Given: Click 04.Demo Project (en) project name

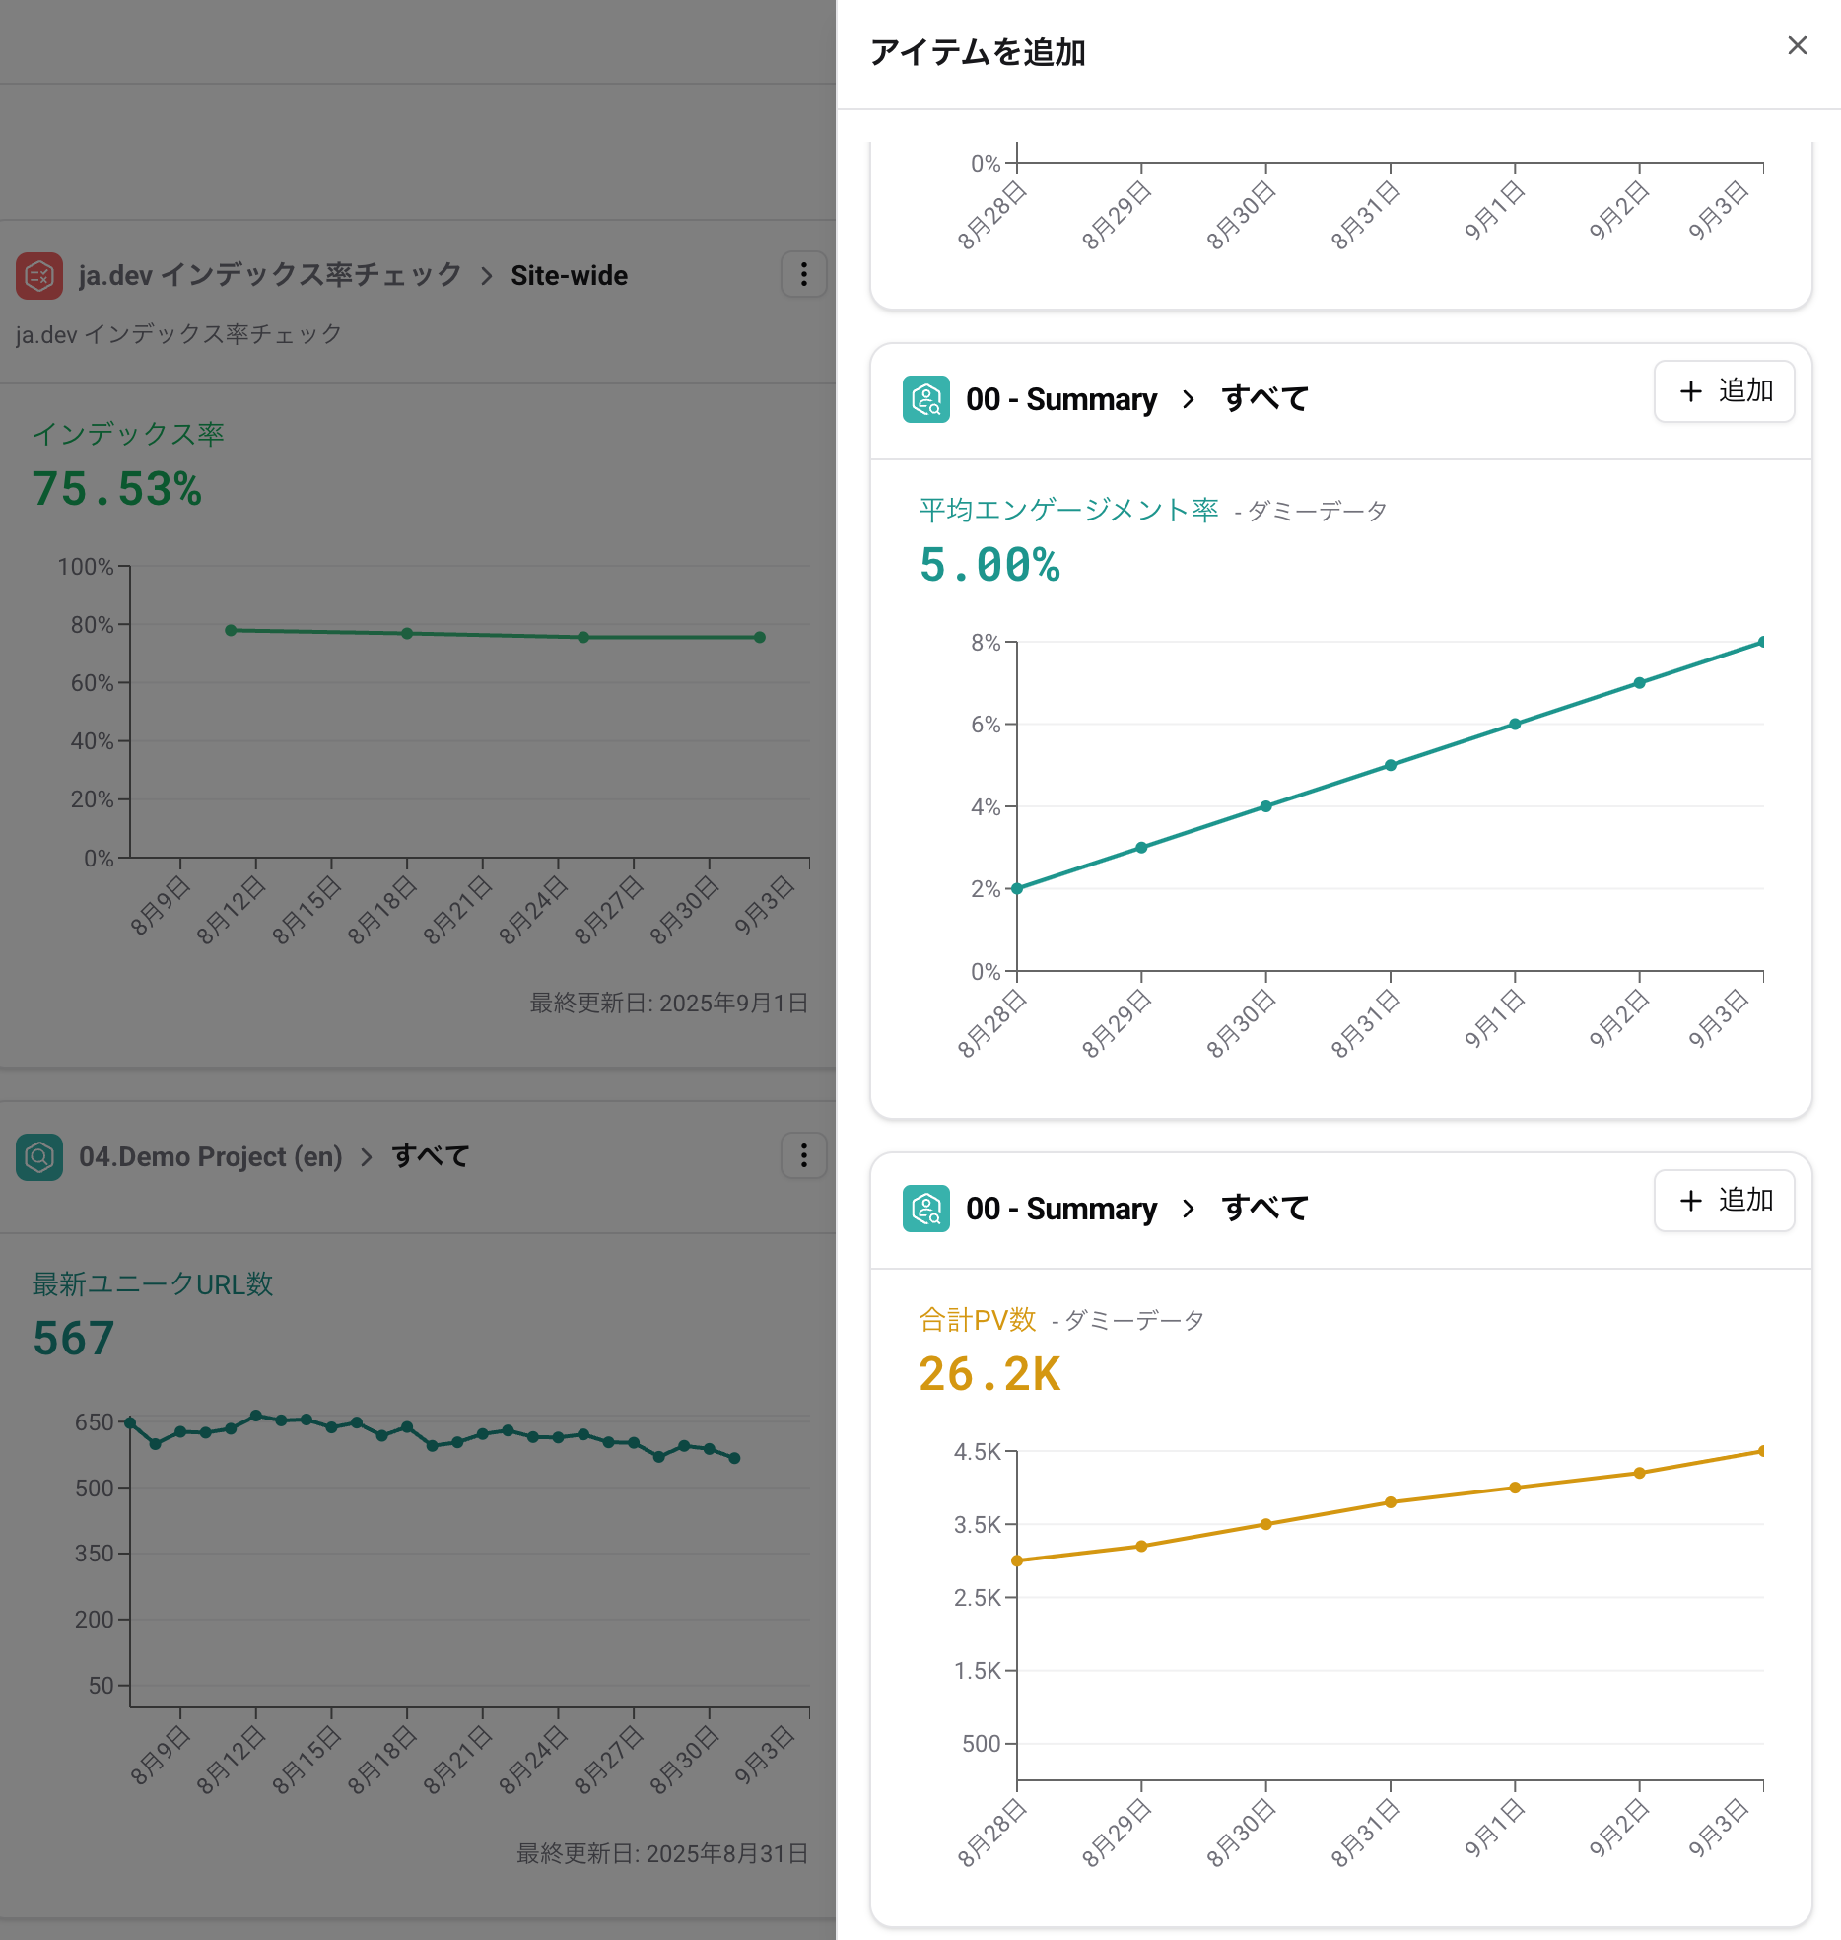Looking at the screenshot, I should 210,1156.
